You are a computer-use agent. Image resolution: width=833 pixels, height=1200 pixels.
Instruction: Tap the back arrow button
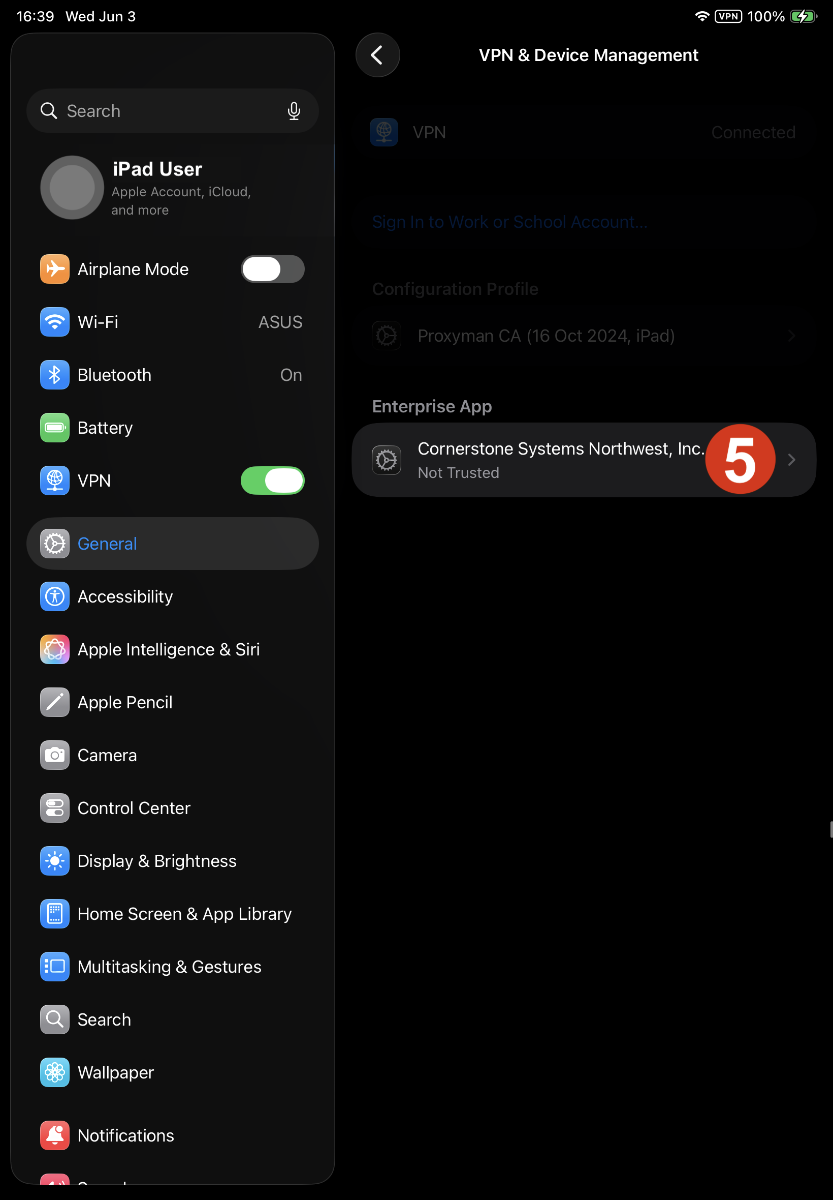377,55
